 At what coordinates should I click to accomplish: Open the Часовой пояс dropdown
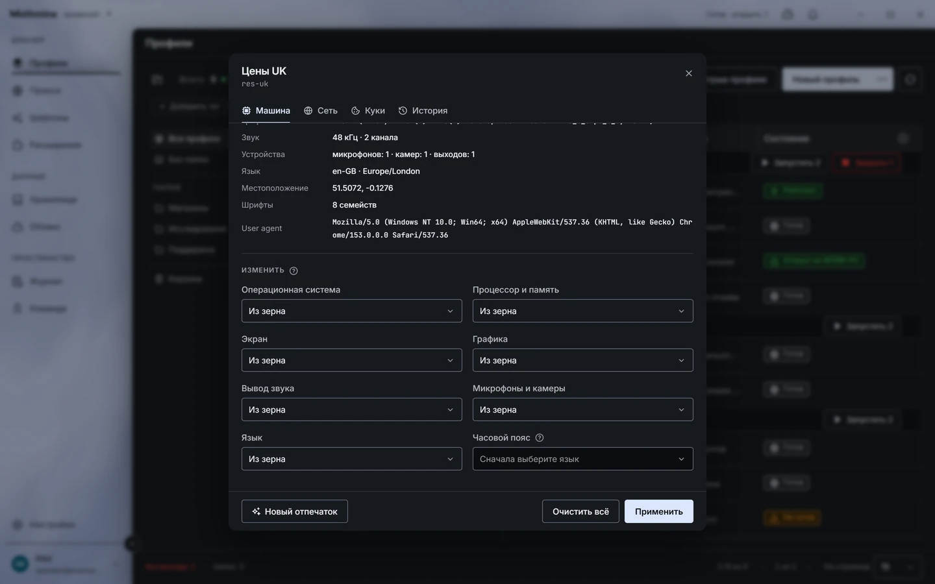coord(583,459)
